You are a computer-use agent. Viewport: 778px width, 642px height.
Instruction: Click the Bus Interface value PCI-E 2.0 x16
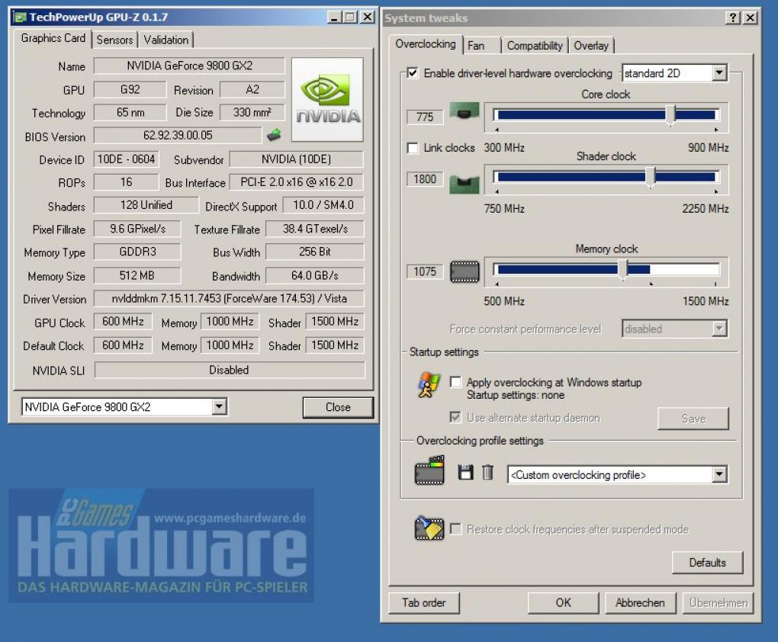tap(296, 182)
